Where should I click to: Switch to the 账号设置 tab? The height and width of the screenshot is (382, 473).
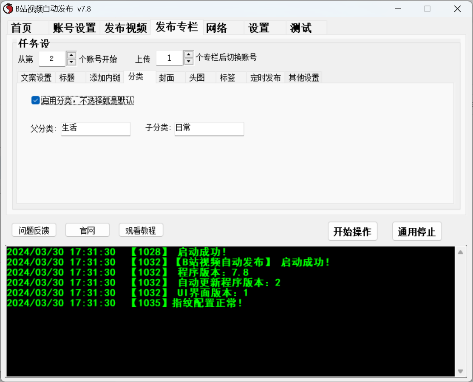[74, 28]
